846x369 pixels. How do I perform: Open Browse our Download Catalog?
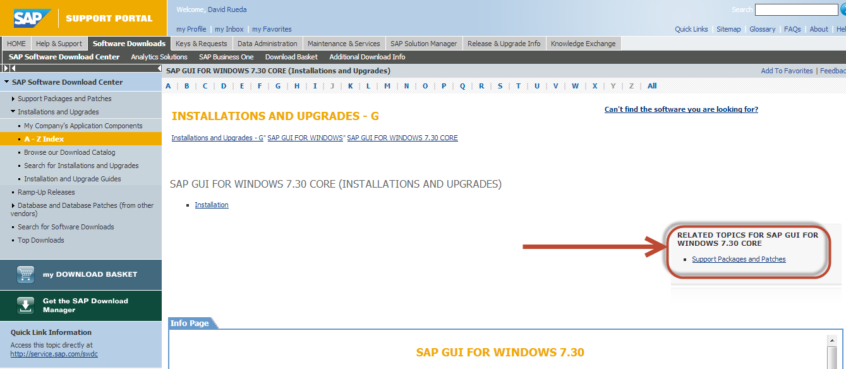click(69, 152)
